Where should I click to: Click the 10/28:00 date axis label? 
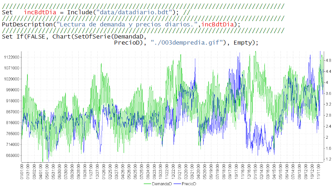85,172
